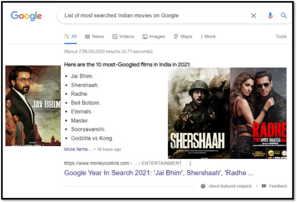Screen dimensions: 297x203
Task: Select the 'Master.' list entry
Action: click(x=80, y=120)
